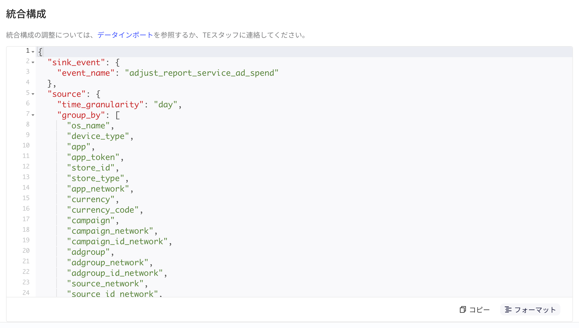Click the "source" key on line 5
Image resolution: width=579 pixels, height=328 pixels.
pos(67,94)
